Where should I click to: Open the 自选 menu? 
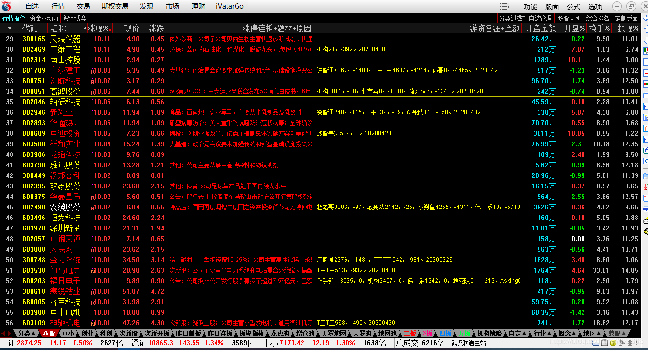[x=32, y=6]
